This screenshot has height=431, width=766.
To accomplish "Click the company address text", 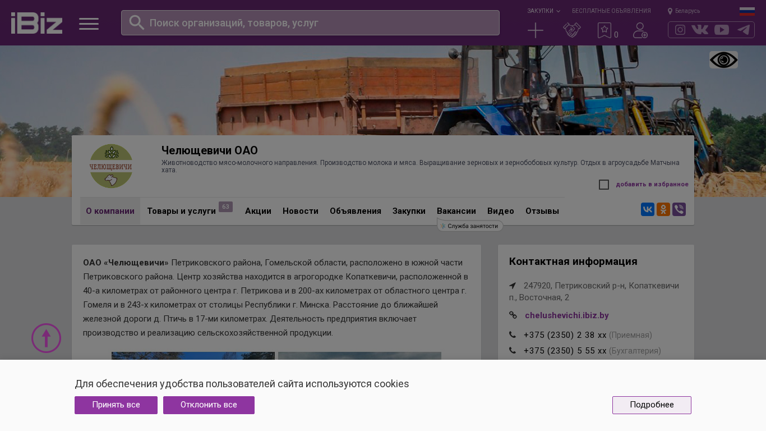I will coord(594,291).
